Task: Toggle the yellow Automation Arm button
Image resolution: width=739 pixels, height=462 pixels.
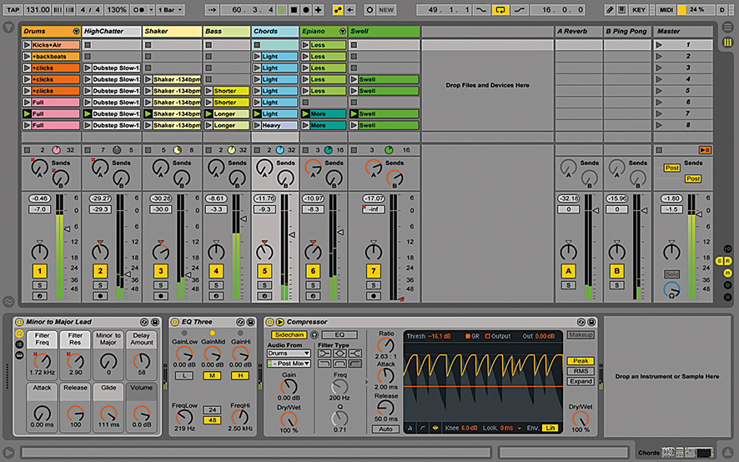Action: coord(338,9)
